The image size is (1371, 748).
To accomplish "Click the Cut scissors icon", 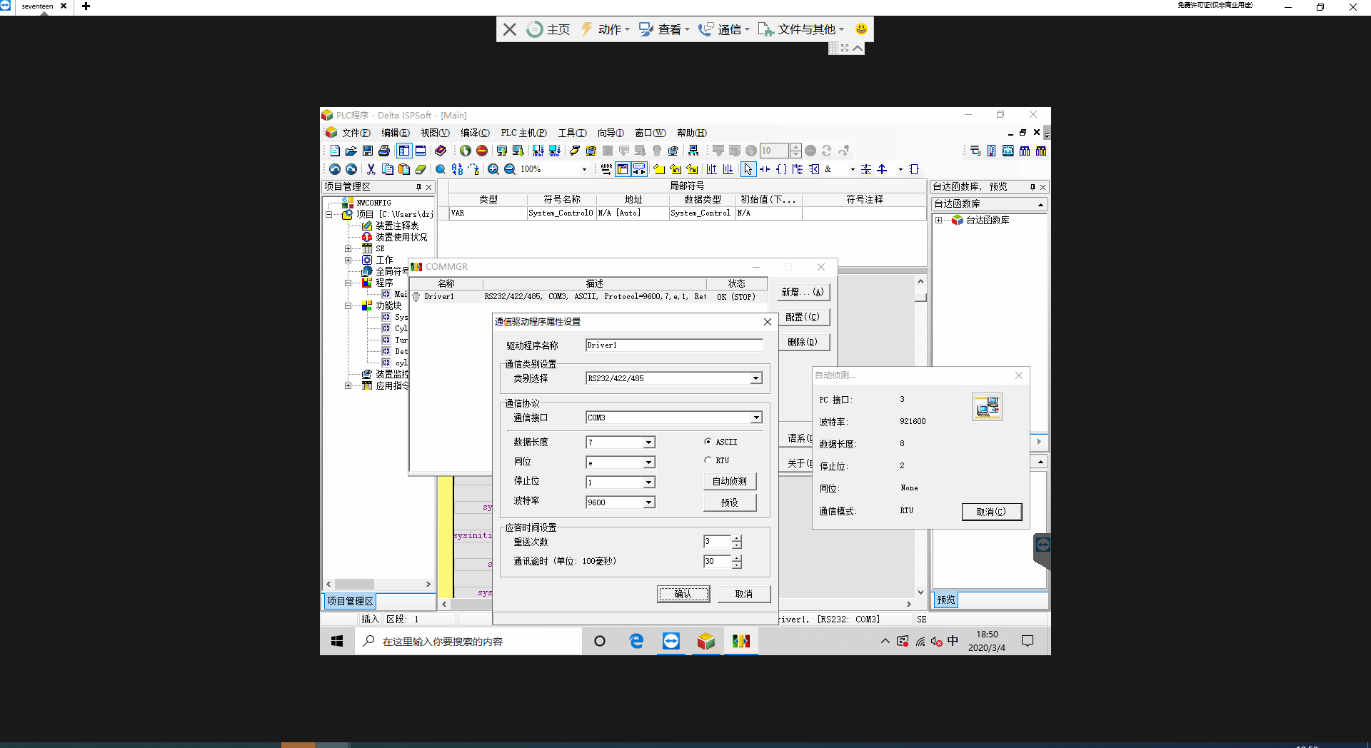I will pyautogui.click(x=371, y=169).
